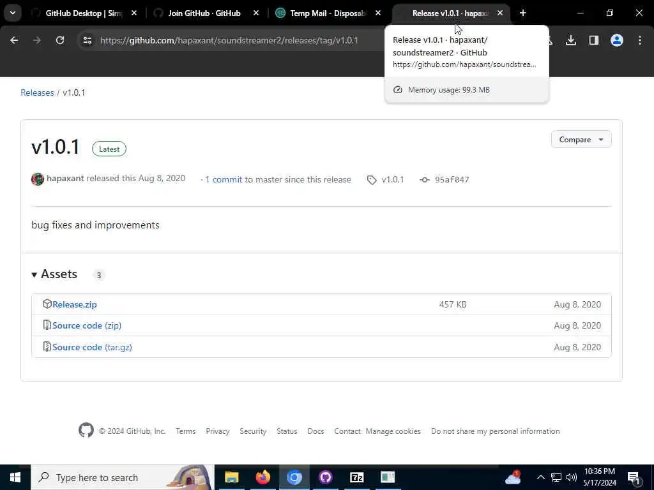Click the Assets count badge showing 3
The image size is (654, 490).
(x=99, y=275)
